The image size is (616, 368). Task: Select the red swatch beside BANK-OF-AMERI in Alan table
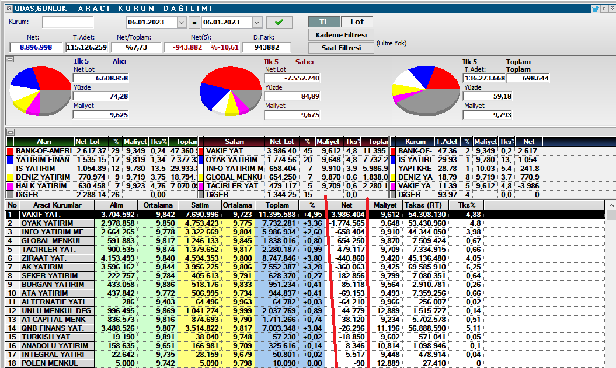pyautogui.click(x=10, y=151)
